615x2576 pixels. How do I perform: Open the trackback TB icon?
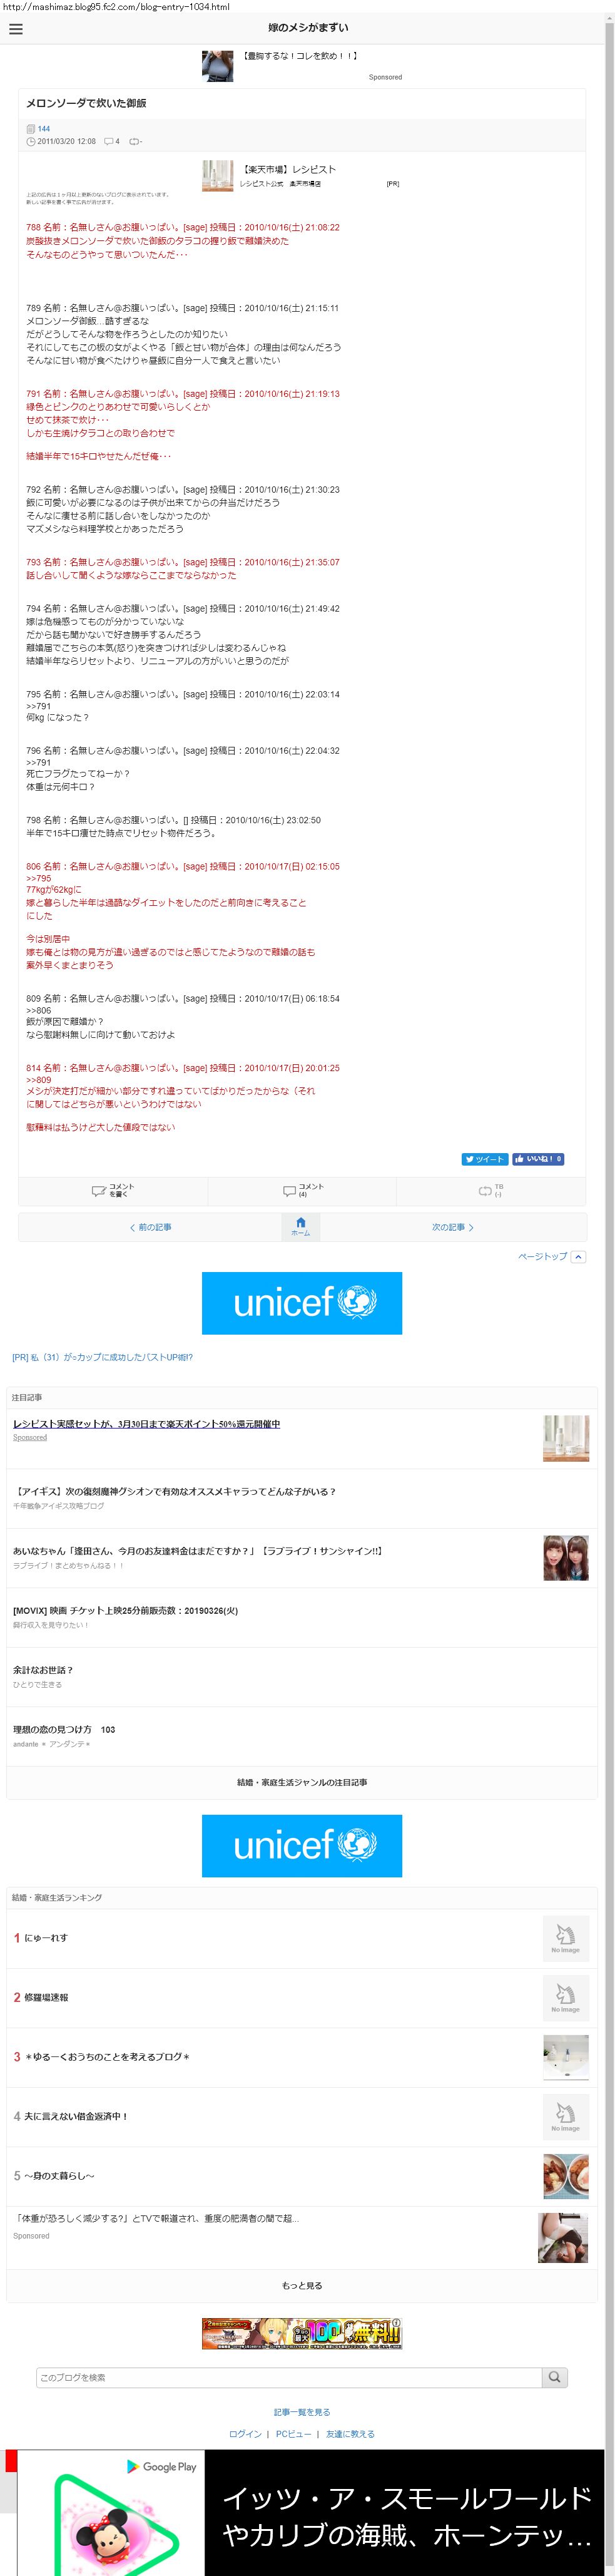490,1190
